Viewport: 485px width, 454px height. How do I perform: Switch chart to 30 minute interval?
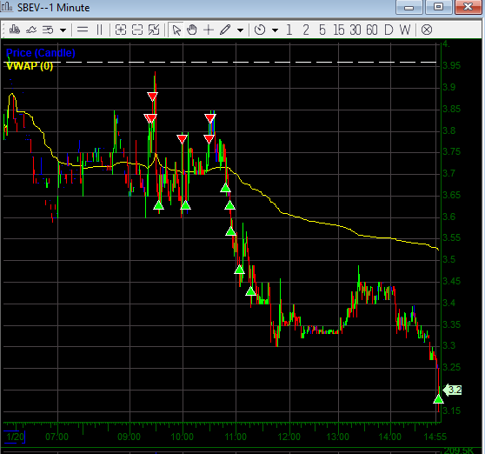click(355, 30)
